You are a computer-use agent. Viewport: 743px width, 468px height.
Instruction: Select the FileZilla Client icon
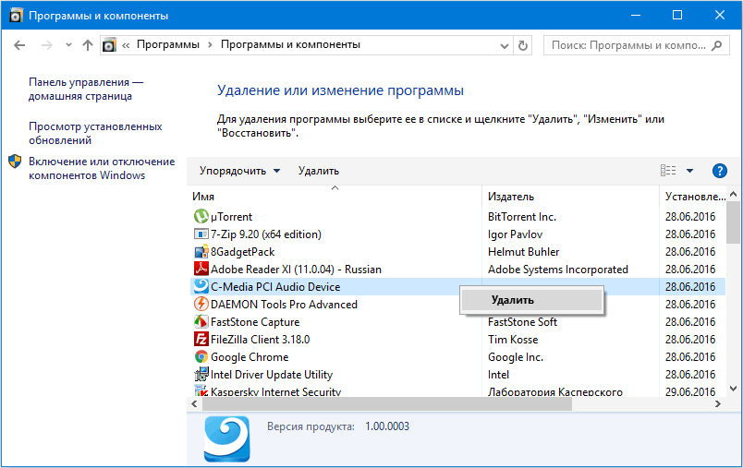coord(201,340)
